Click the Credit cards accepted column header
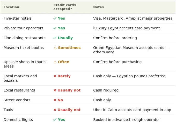 pos(65,7)
